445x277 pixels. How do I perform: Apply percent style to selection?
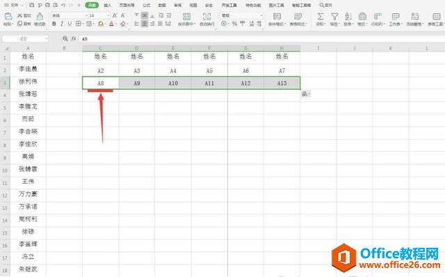(x=234, y=24)
